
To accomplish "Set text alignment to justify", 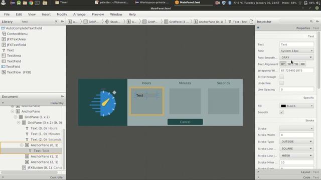I will click(302, 64).
